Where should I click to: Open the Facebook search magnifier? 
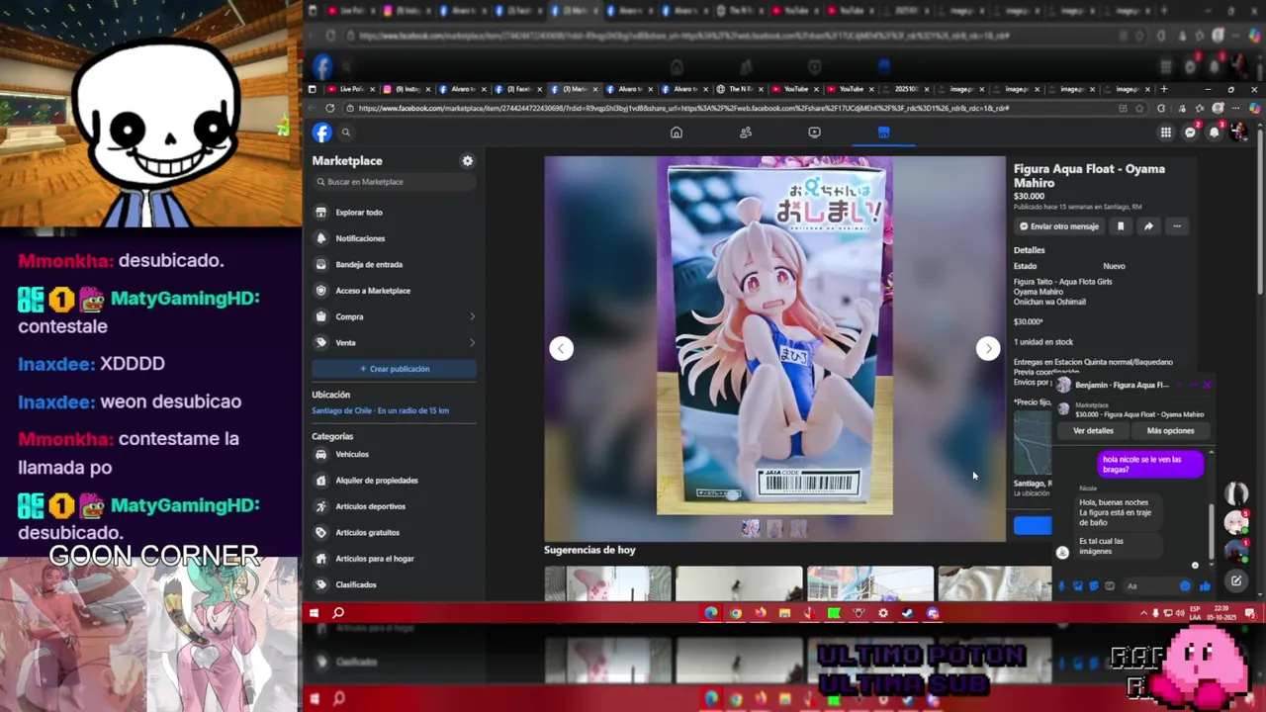coord(346,133)
